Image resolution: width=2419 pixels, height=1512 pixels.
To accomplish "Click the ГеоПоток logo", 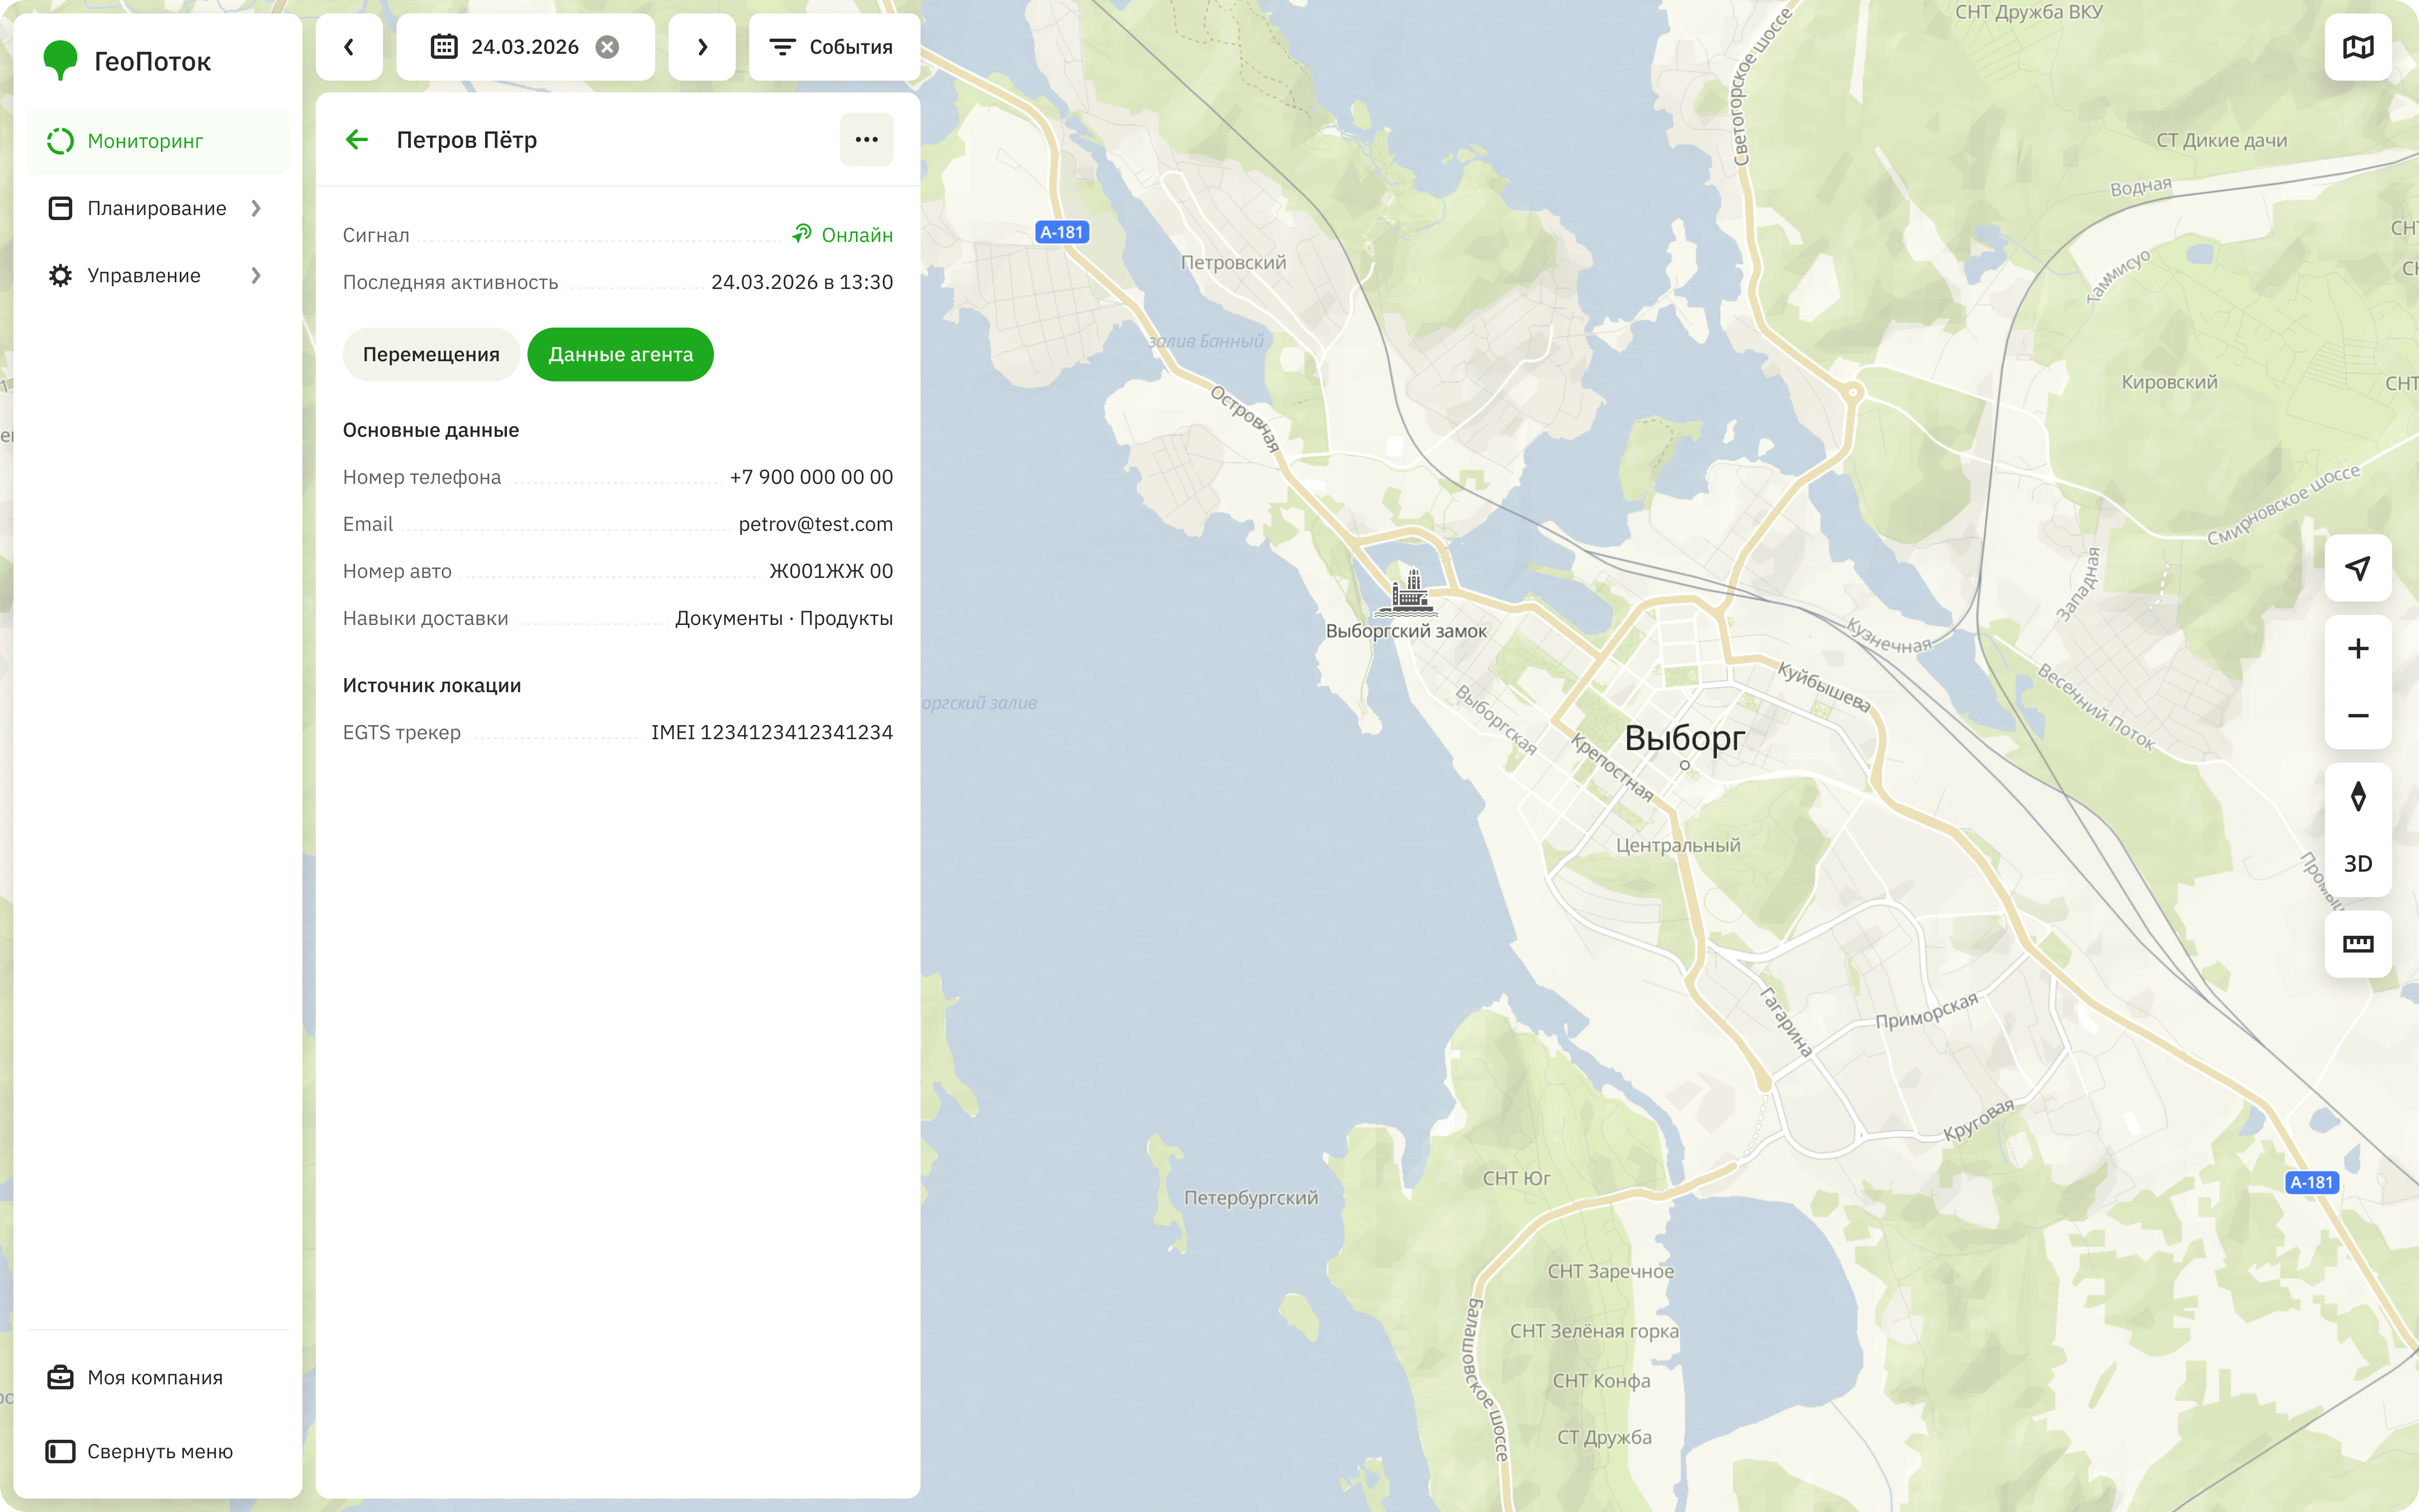I will [127, 61].
